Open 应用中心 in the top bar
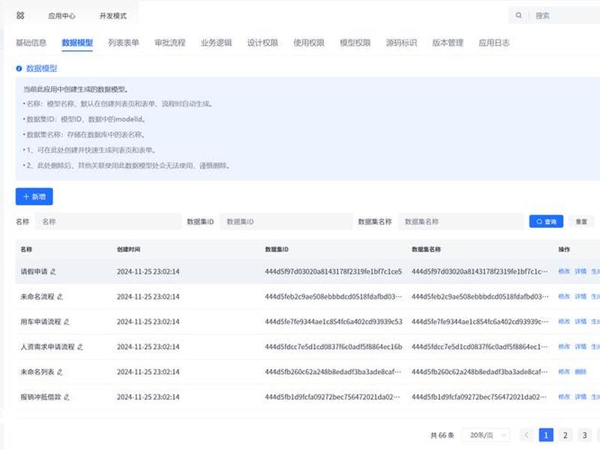Image resolution: width=600 pixels, height=450 pixels. tap(61, 16)
